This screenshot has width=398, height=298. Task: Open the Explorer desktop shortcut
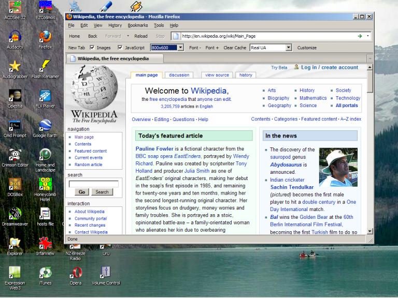15,246
